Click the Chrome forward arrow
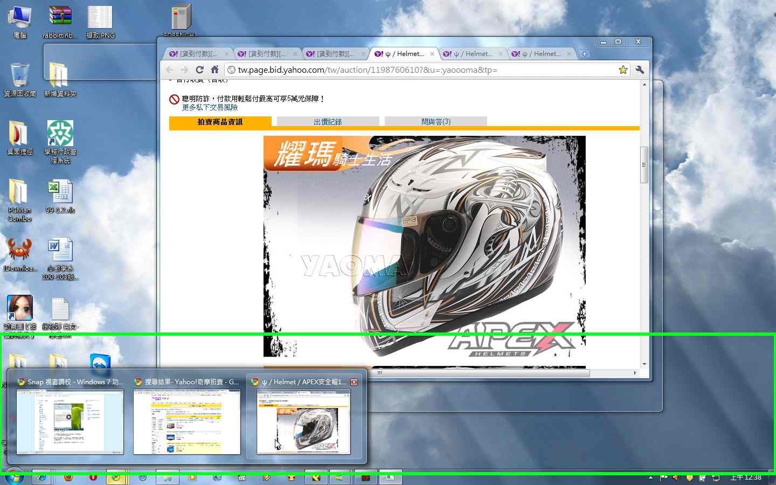Screen dimensions: 776x485 point(185,70)
